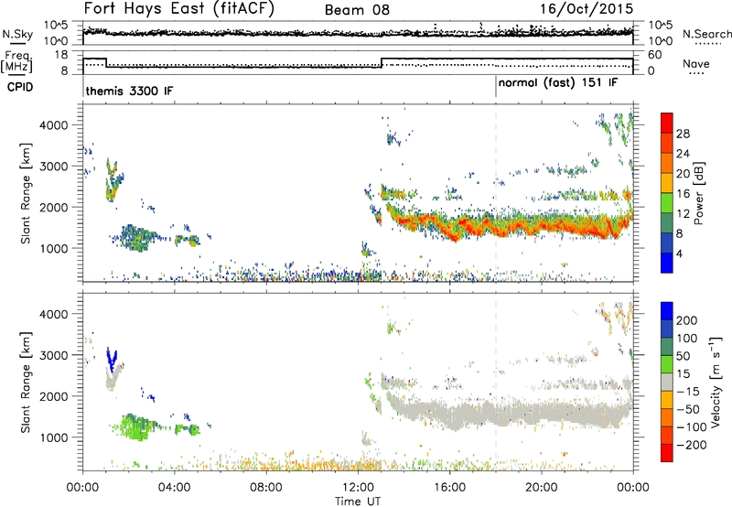Click the '04:00' time axis label

174,488
